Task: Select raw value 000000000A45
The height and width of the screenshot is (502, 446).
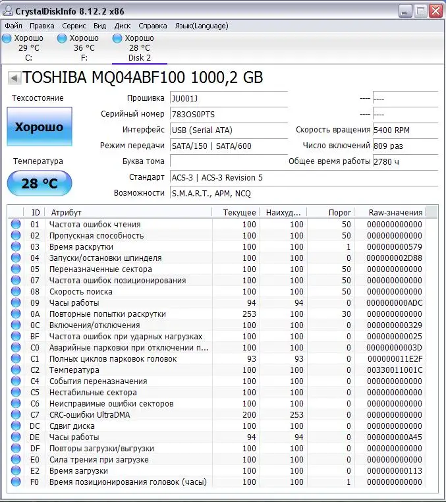Action: (x=395, y=437)
